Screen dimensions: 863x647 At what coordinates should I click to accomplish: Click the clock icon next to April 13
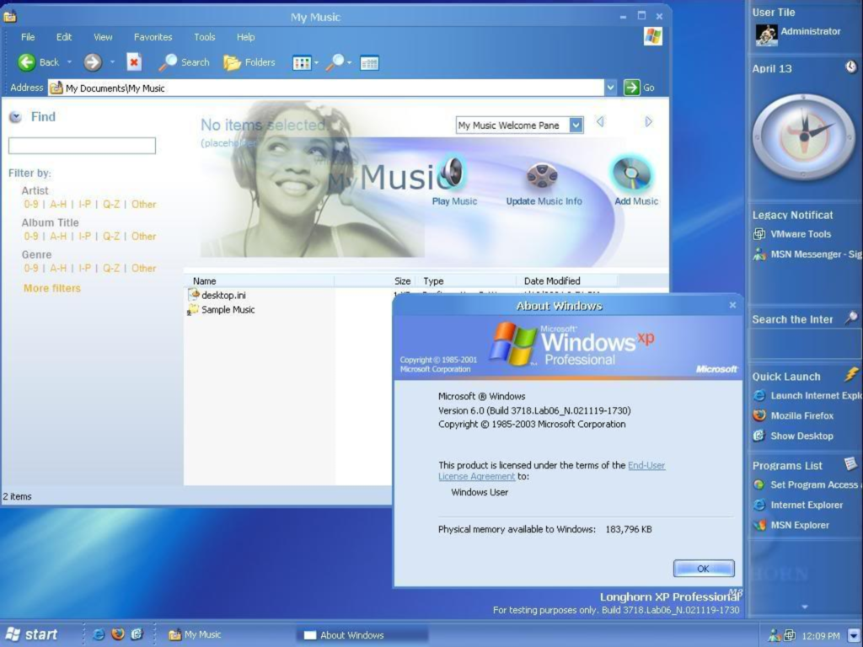pos(851,67)
